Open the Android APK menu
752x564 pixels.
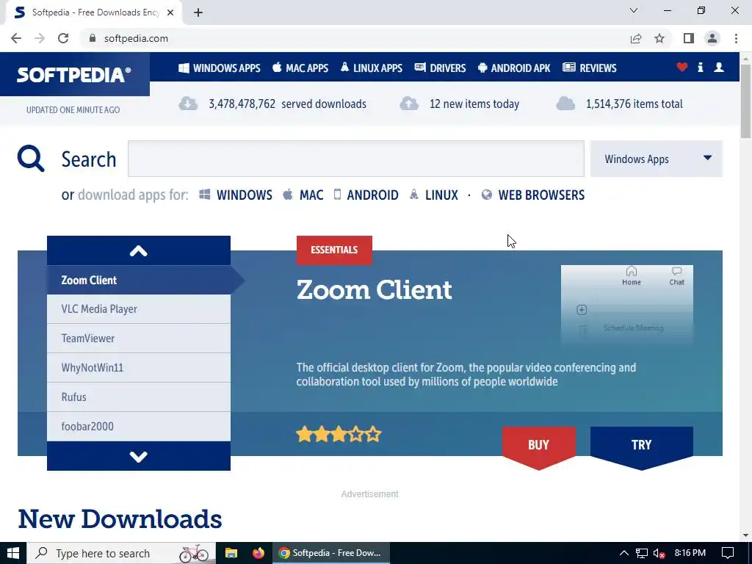click(514, 68)
